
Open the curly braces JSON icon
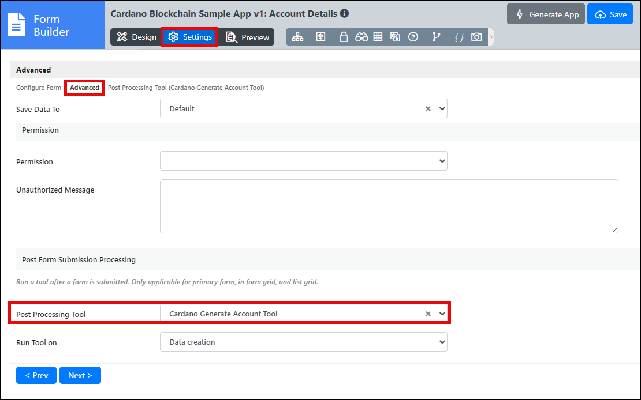click(x=459, y=37)
